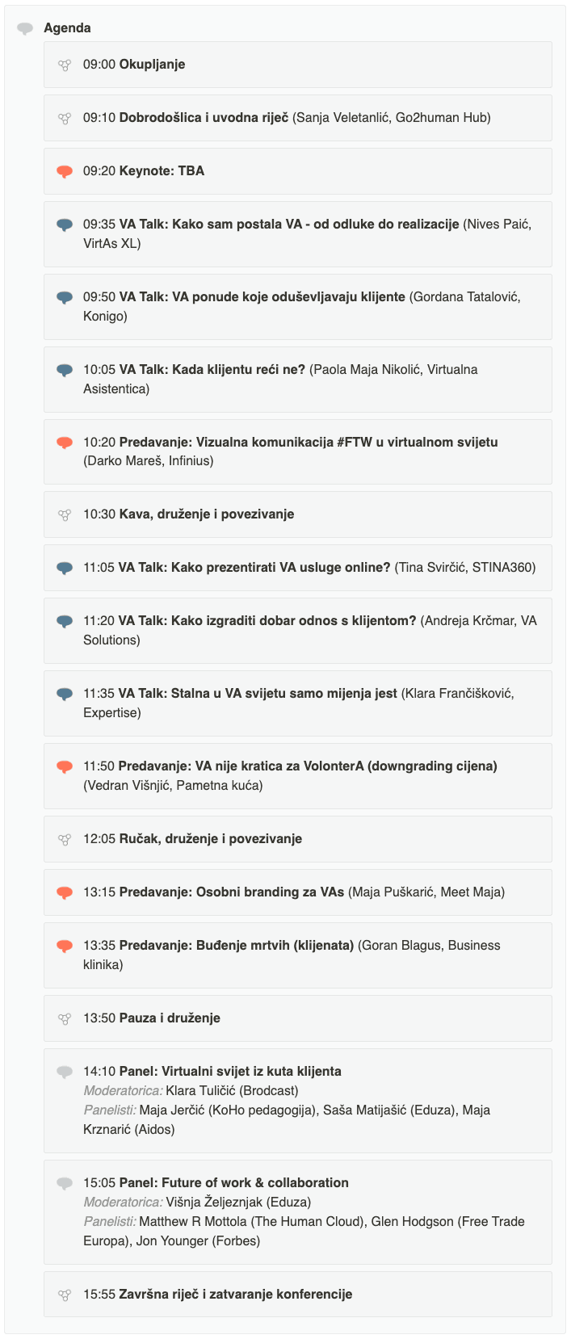
Task: Click the gray speech bubble beside Agenda heading
Action: tap(25, 28)
